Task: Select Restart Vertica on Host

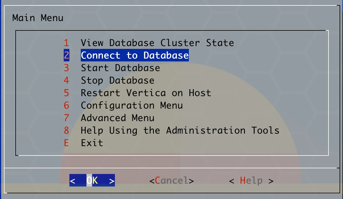Action: [x=146, y=93]
